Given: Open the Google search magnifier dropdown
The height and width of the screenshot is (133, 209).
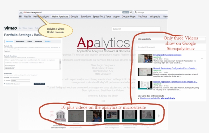Looking at the screenshot, I should pyautogui.click(x=136, y=12).
